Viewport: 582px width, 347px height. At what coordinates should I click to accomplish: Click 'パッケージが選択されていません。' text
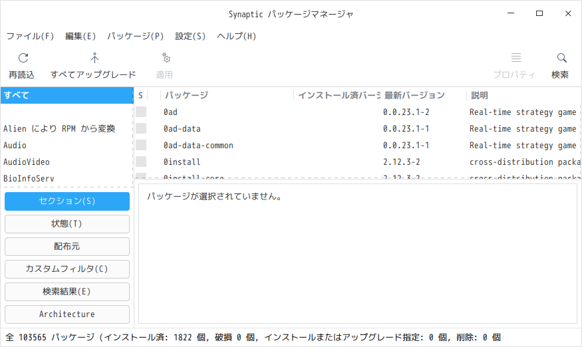tap(214, 196)
